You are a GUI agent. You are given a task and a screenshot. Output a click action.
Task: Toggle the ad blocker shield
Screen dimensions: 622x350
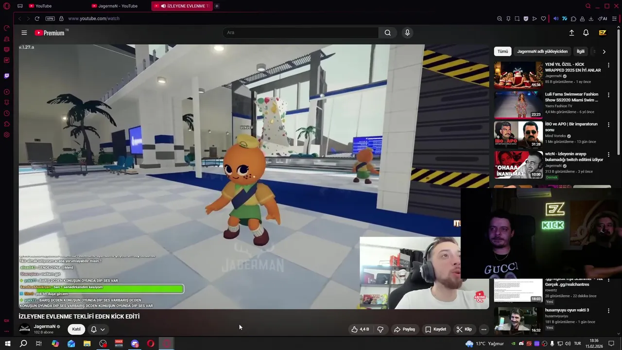click(526, 18)
